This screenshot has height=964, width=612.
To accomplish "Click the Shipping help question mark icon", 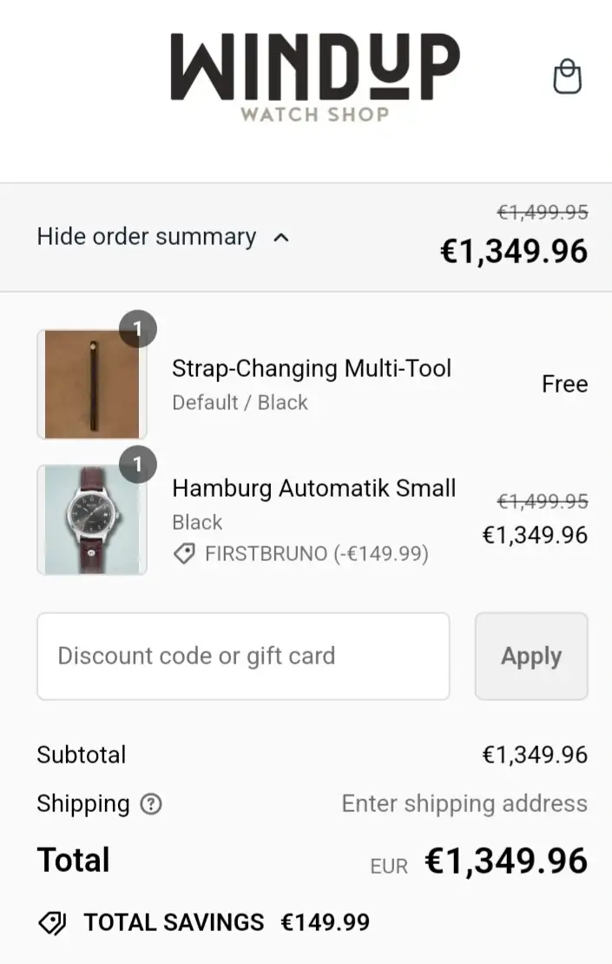I will coord(151,804).
